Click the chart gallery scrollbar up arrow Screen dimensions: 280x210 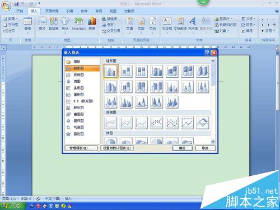[213, 60]
